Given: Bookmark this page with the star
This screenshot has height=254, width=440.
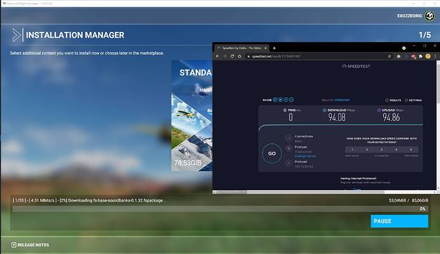Looking at the screenshot, I should (x=390, y=56).
